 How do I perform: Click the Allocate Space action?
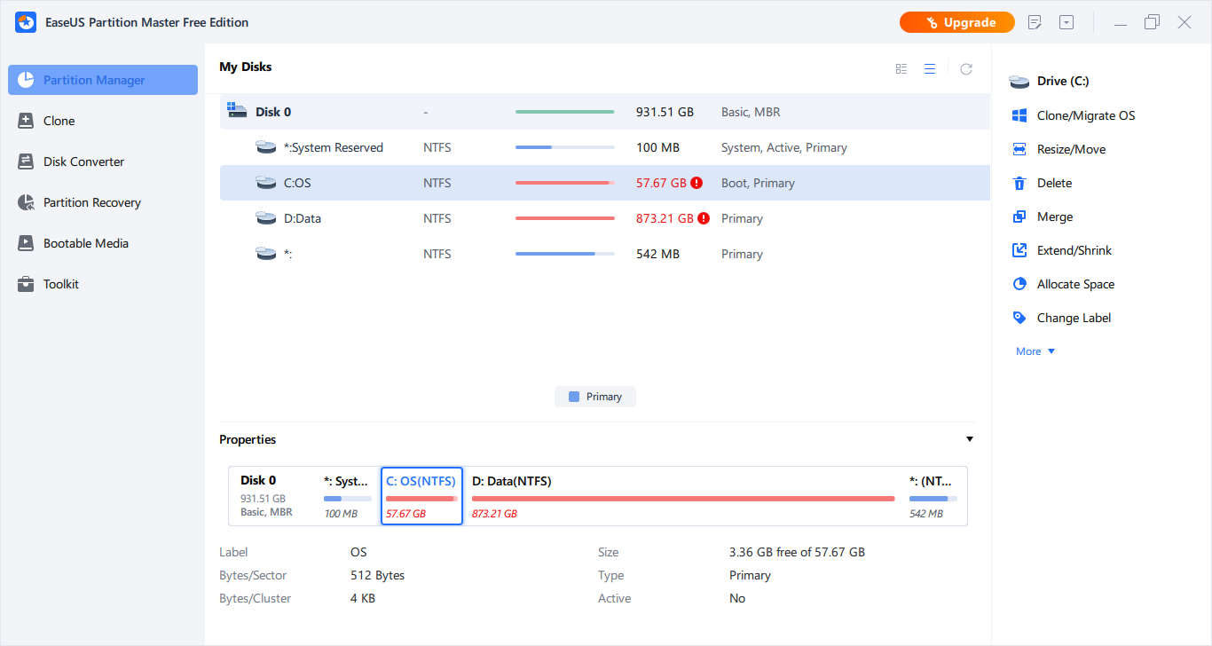1075,284
